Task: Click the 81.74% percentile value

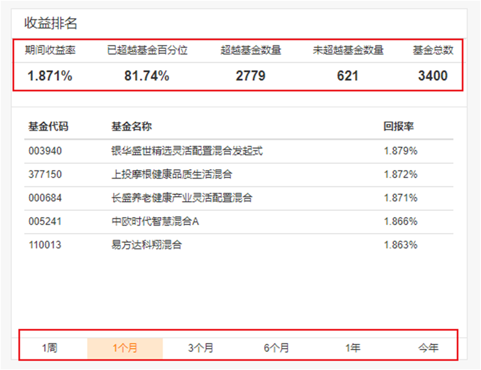Action: 147,76
